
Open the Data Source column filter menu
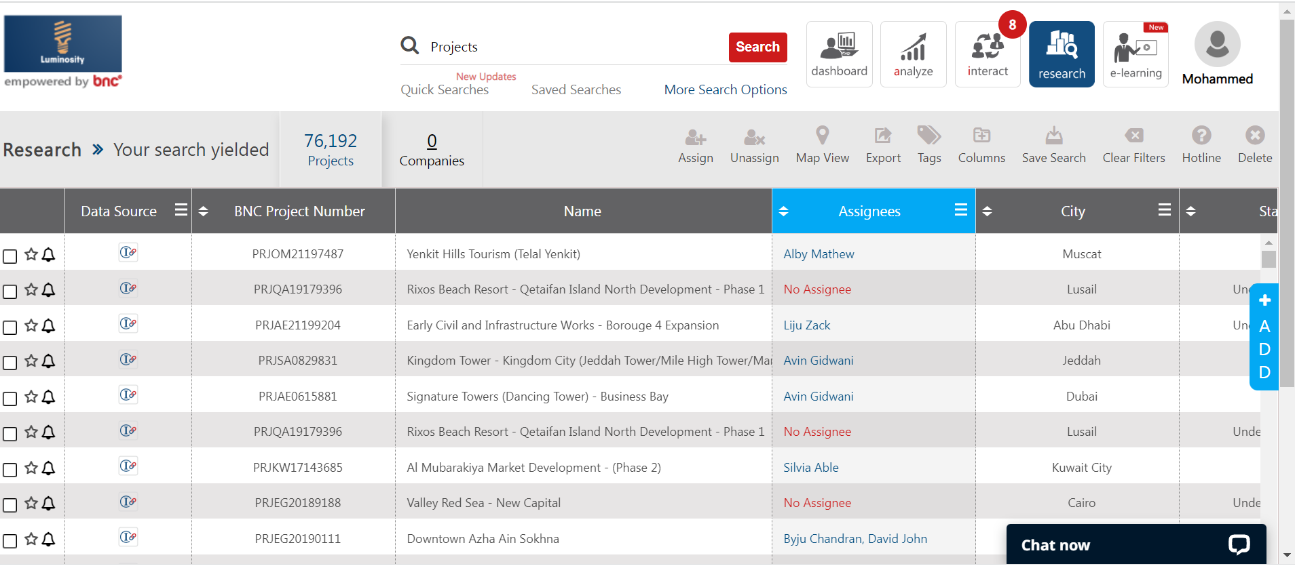coord(181,210)
